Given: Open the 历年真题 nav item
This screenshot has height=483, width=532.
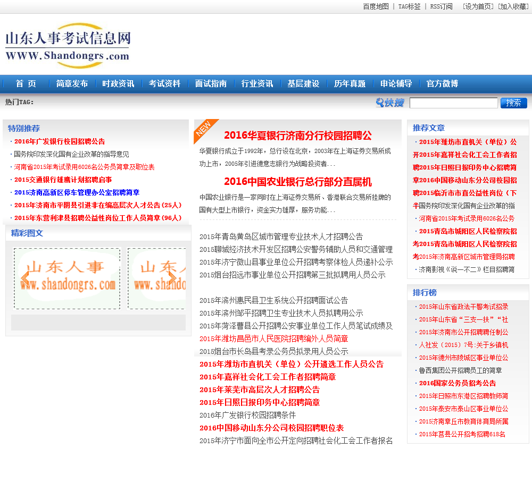Looking at the screenshot, I should tap(350, 83).
